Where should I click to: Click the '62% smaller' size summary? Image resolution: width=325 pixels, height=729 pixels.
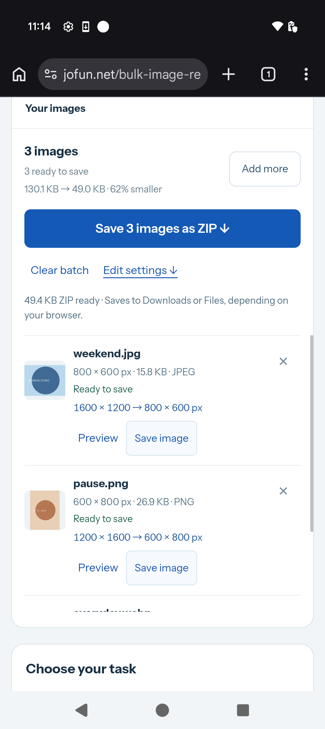[x=136, y=189]
